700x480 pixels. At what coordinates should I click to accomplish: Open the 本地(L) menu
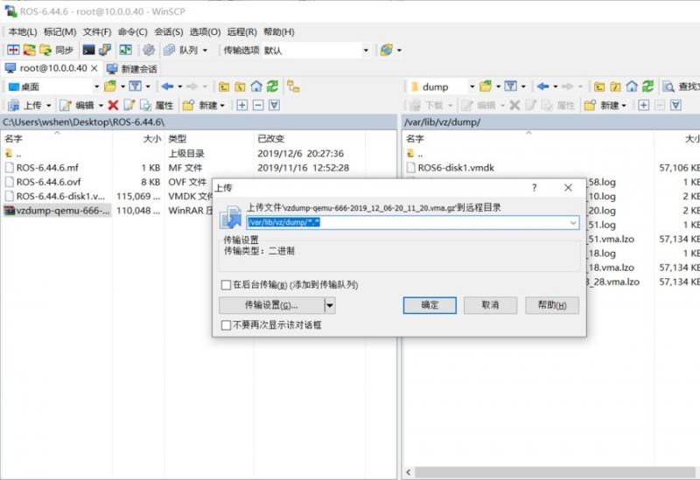pyautogui.click(x=23, y=31)
